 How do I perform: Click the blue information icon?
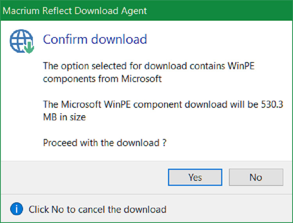[16, 209]
